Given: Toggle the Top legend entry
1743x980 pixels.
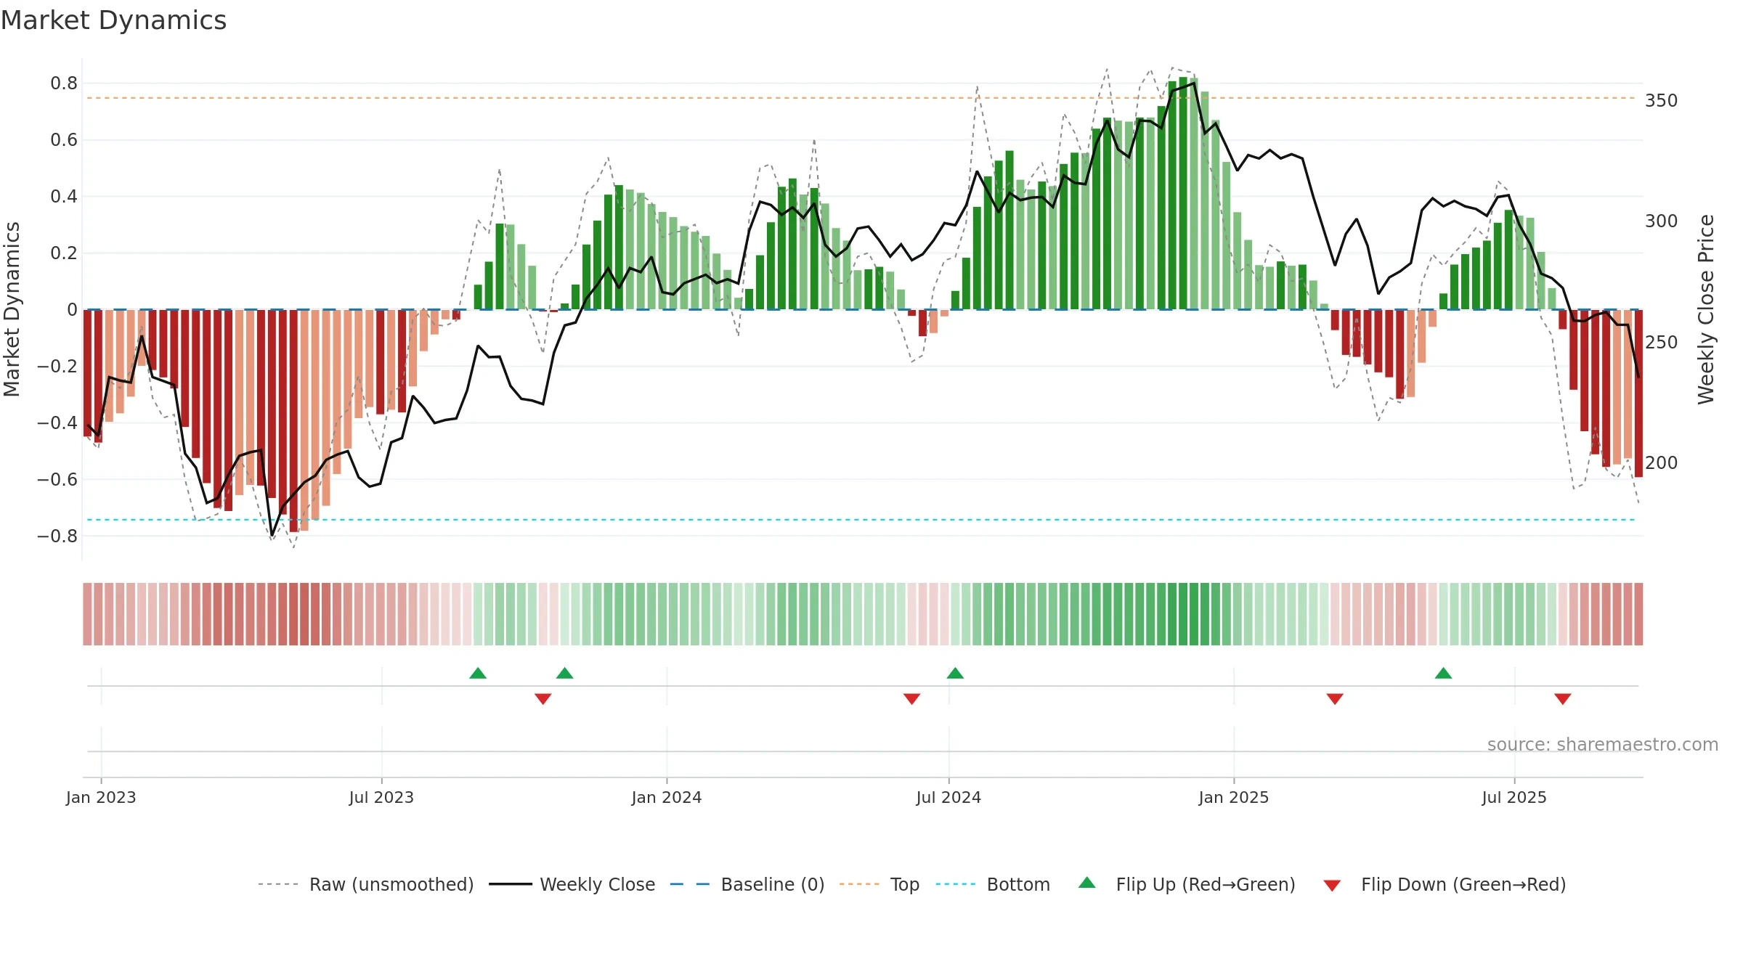Looking at the screenshot, I should (x=879, y=884).
